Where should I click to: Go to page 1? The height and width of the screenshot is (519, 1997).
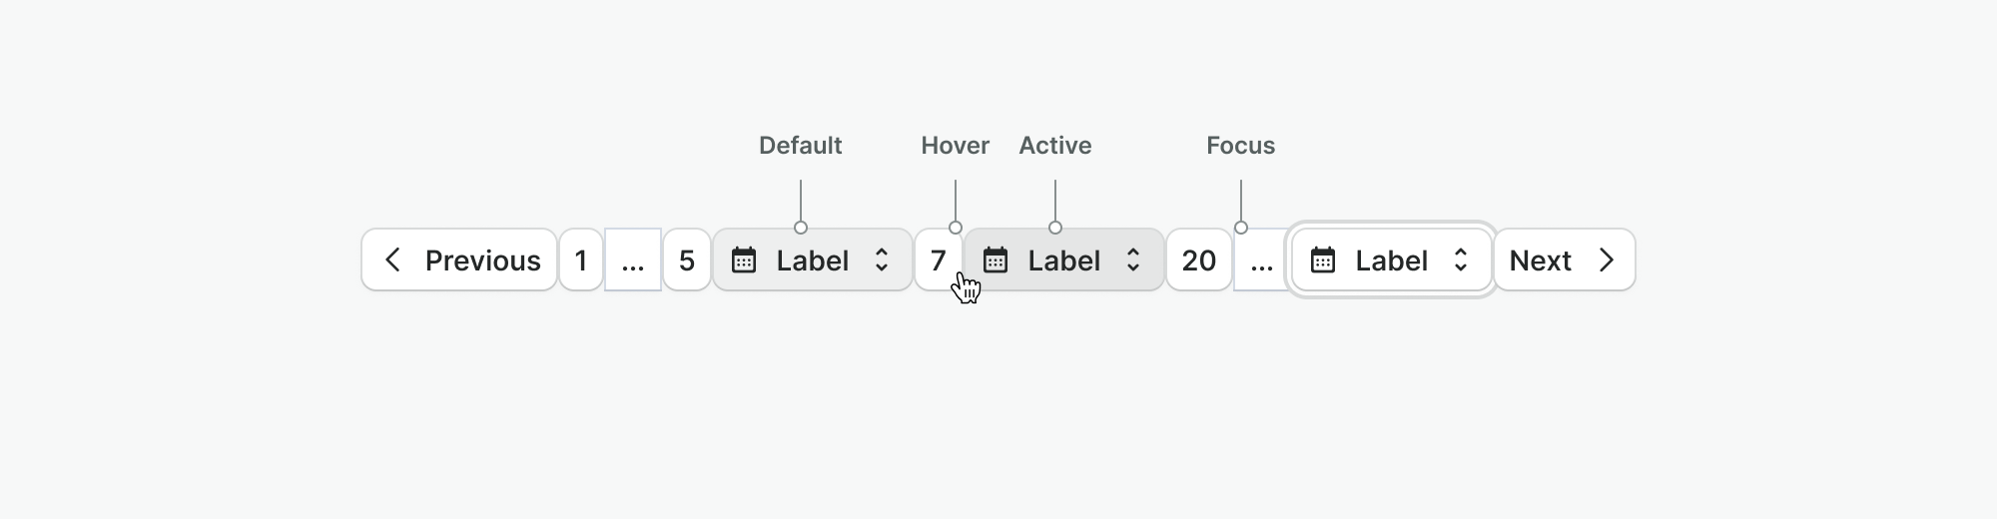(581, 260)
